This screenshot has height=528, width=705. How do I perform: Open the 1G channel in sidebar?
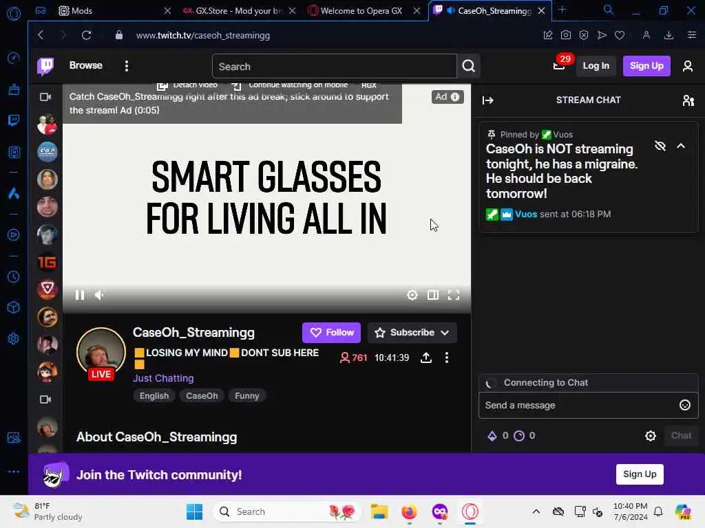coord(47,263)
